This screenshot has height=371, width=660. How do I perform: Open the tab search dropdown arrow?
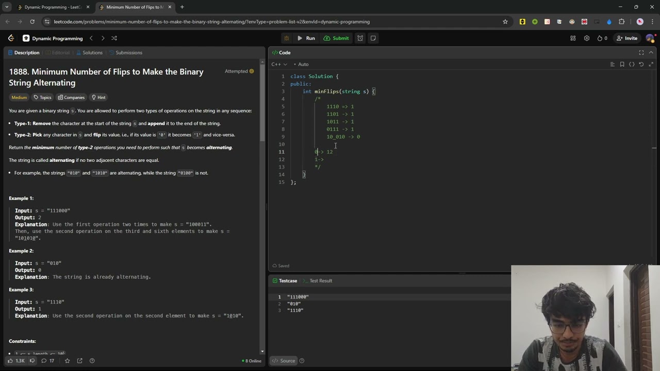click(7, 7)
